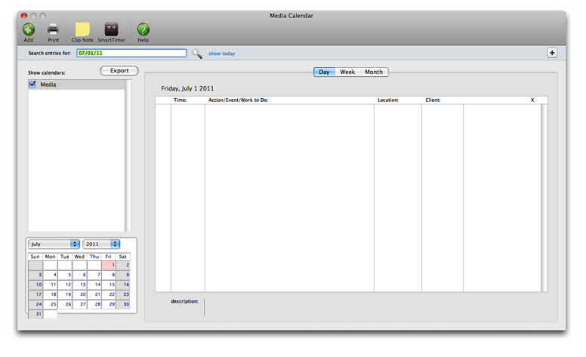Viewport: 586px width, 357px height.
Task: Switch to the Month view tab
Action: 374,72
